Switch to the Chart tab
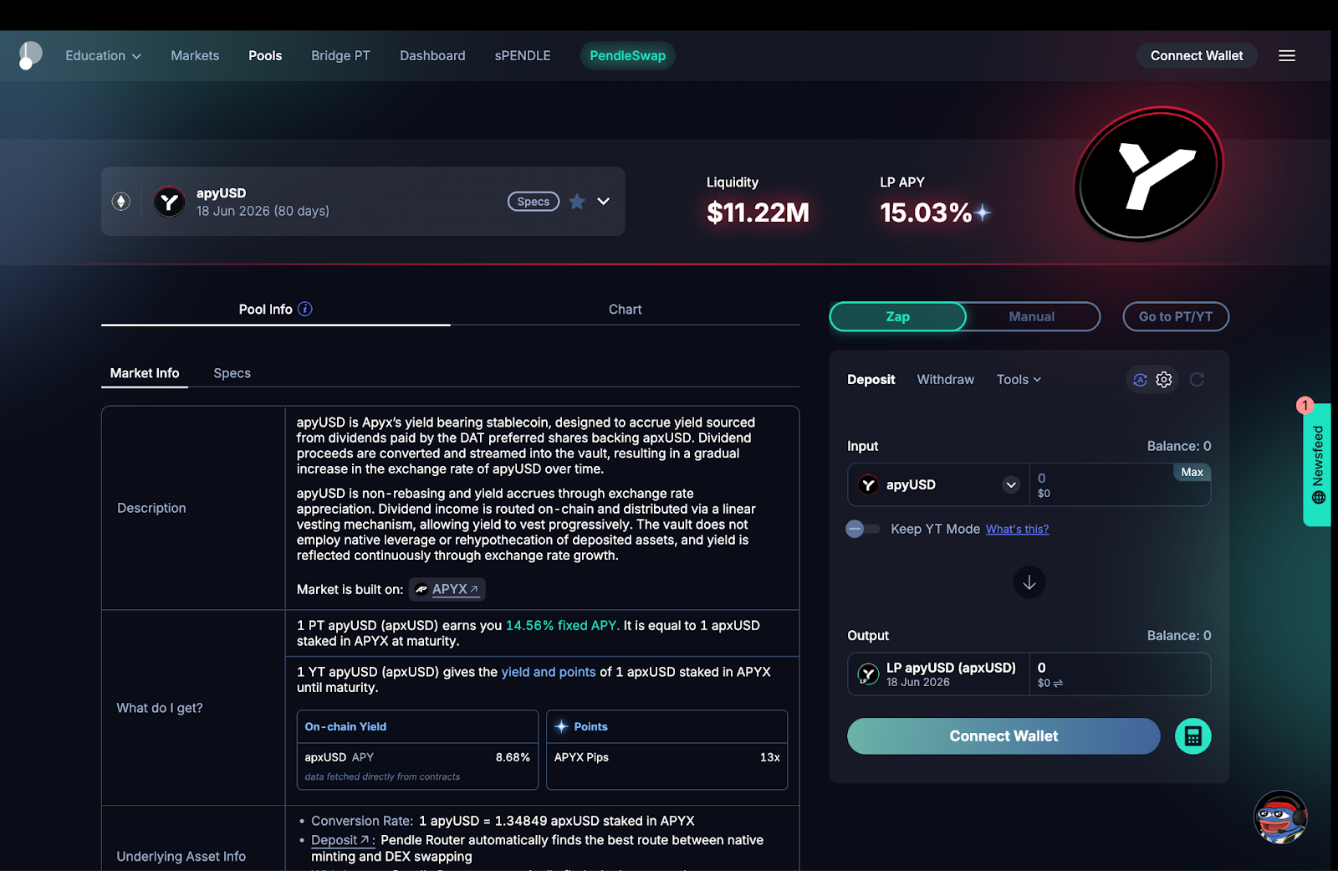This screenshot has height=871, width=1338. pos(625,310)
